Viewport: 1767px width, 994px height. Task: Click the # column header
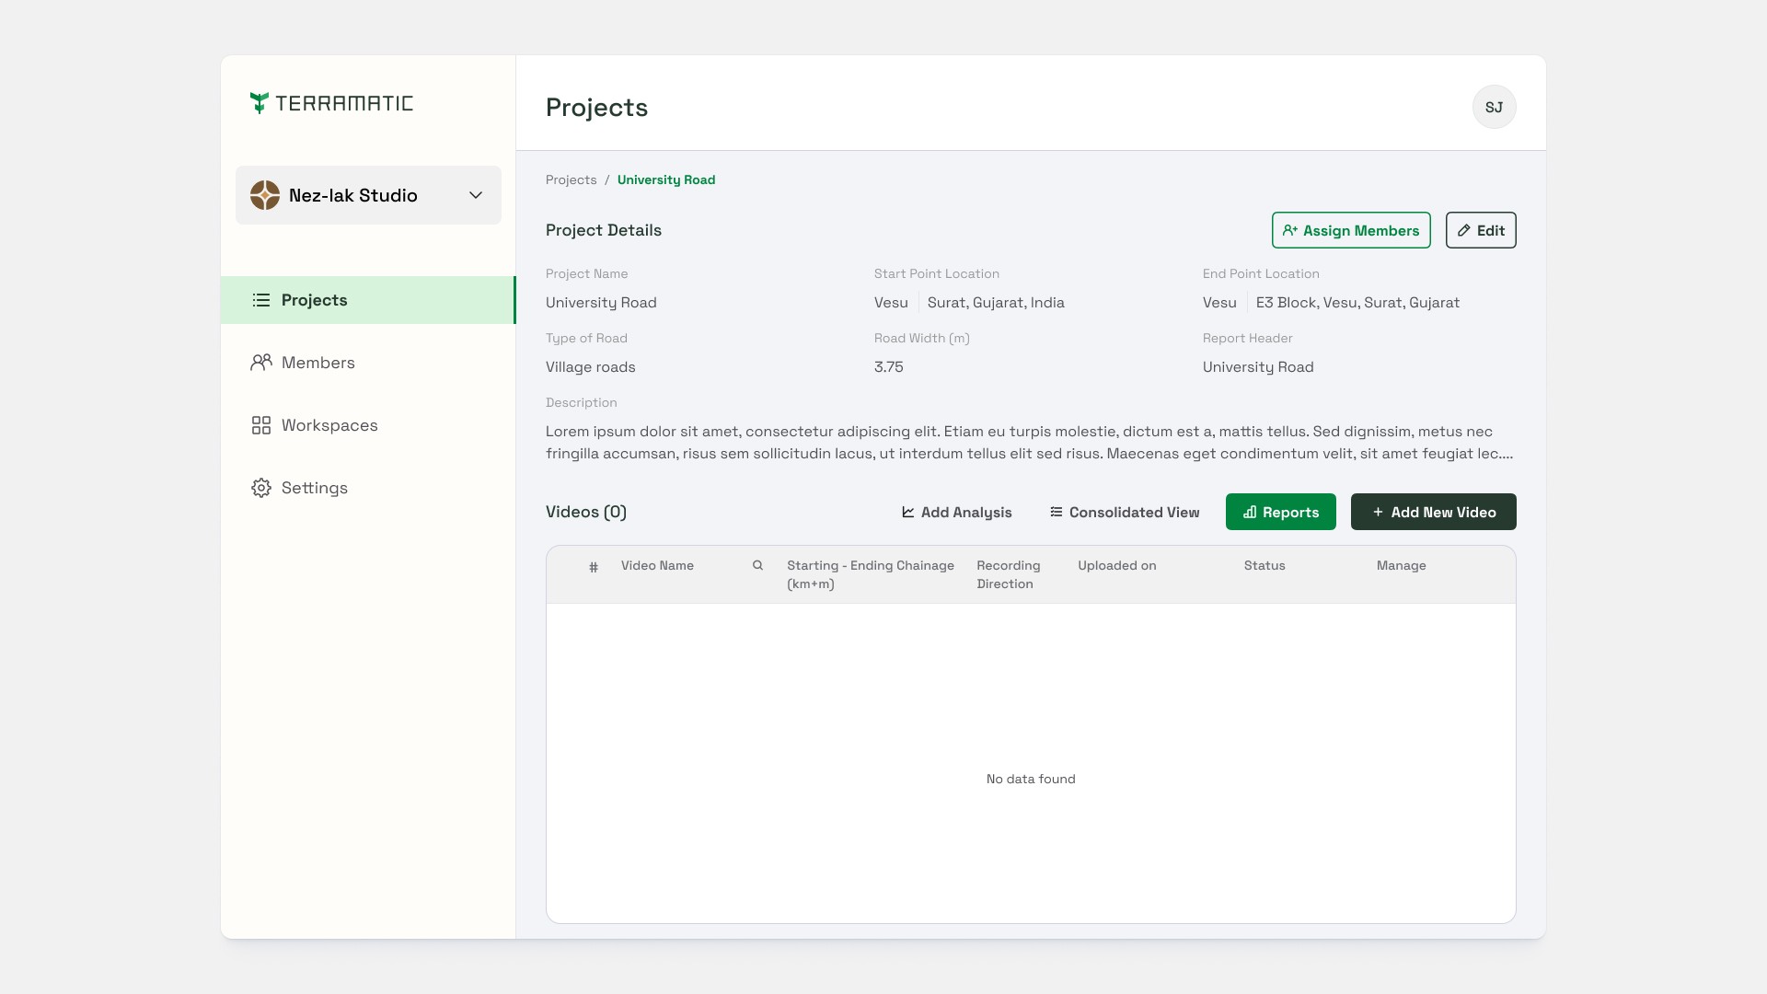coord(594,567)
